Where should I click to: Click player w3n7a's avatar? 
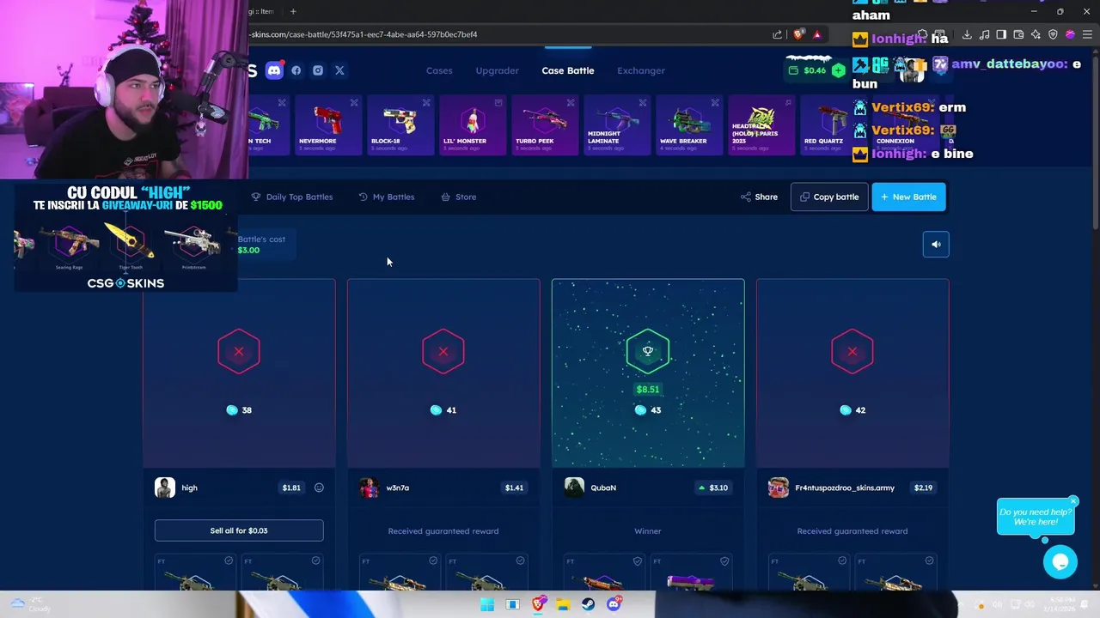[x=370, y=488]
